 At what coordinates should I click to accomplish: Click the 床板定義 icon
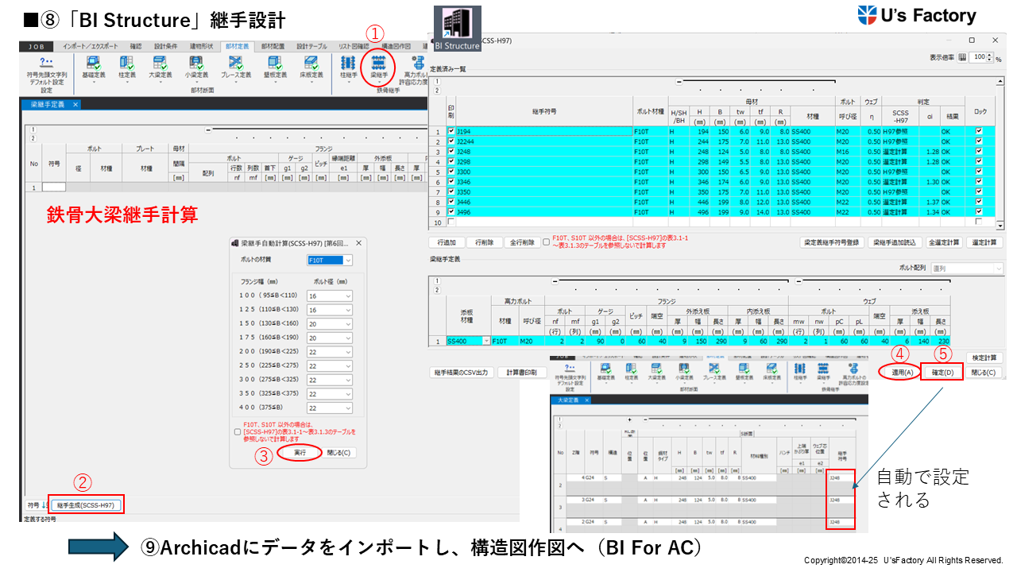(310, 65)
